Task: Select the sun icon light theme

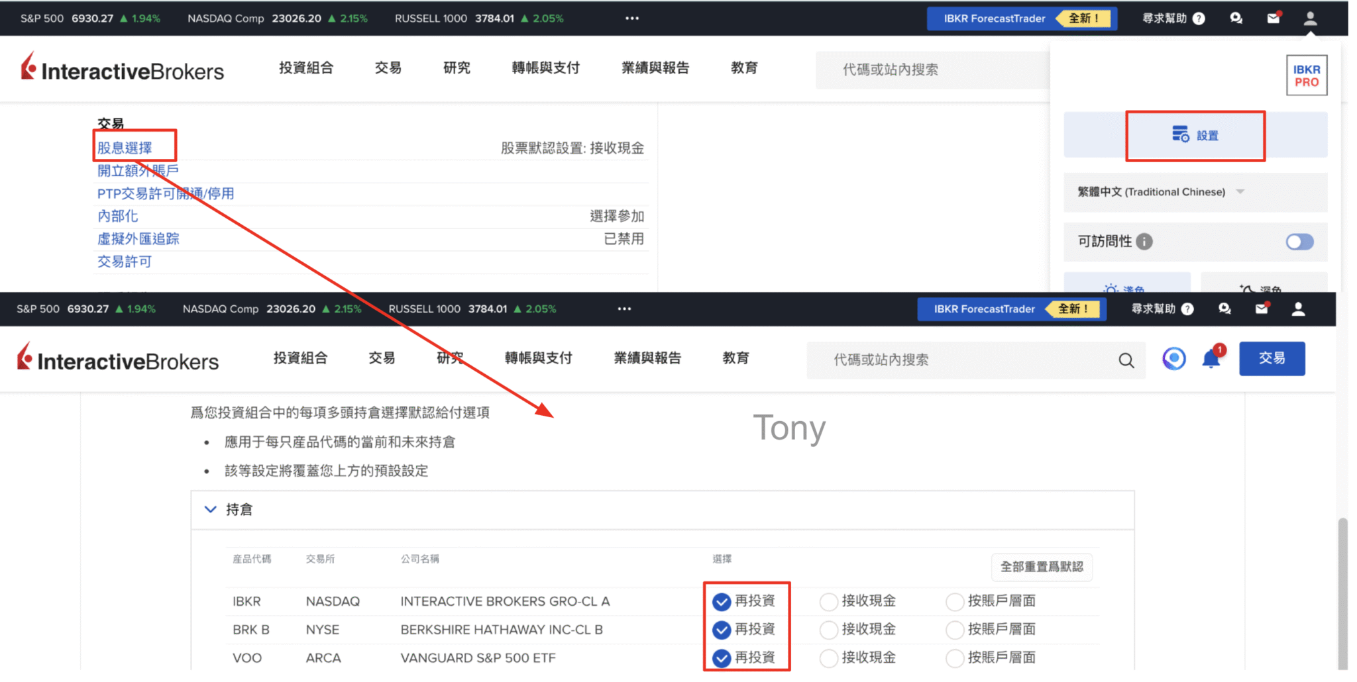Action: 1111,289
